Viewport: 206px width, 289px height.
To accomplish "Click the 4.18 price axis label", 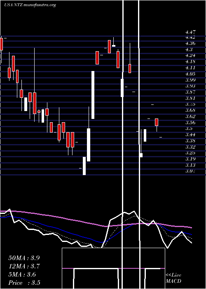I will [190, 62].
